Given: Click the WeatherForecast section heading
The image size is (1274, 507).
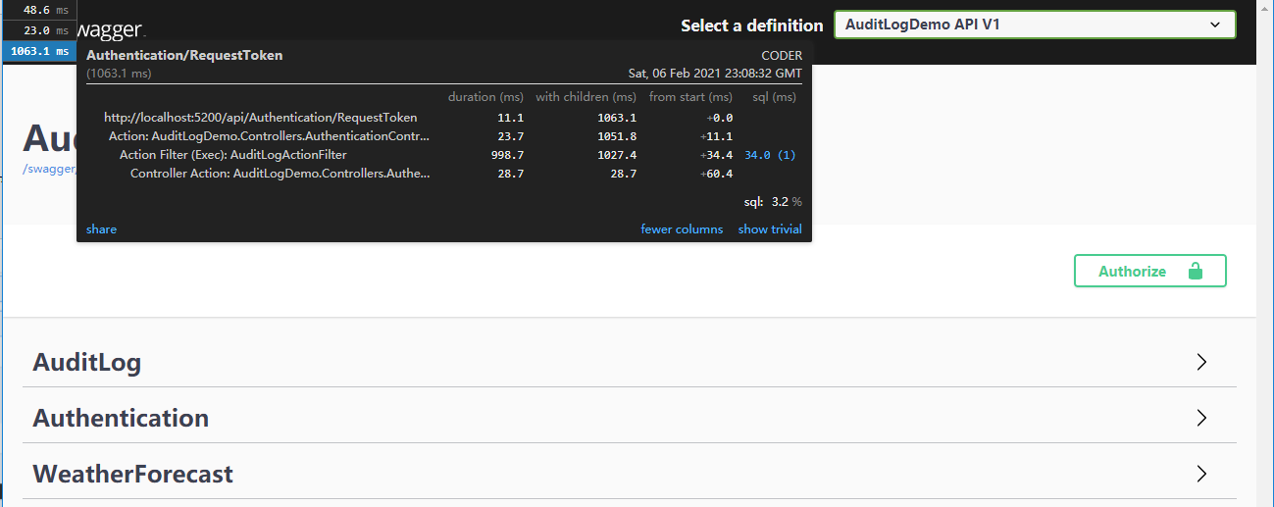Looking at the screenshot, I should coord(133,475).
